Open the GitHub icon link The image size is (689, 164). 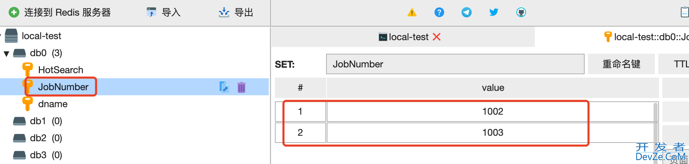click(521, 13)
